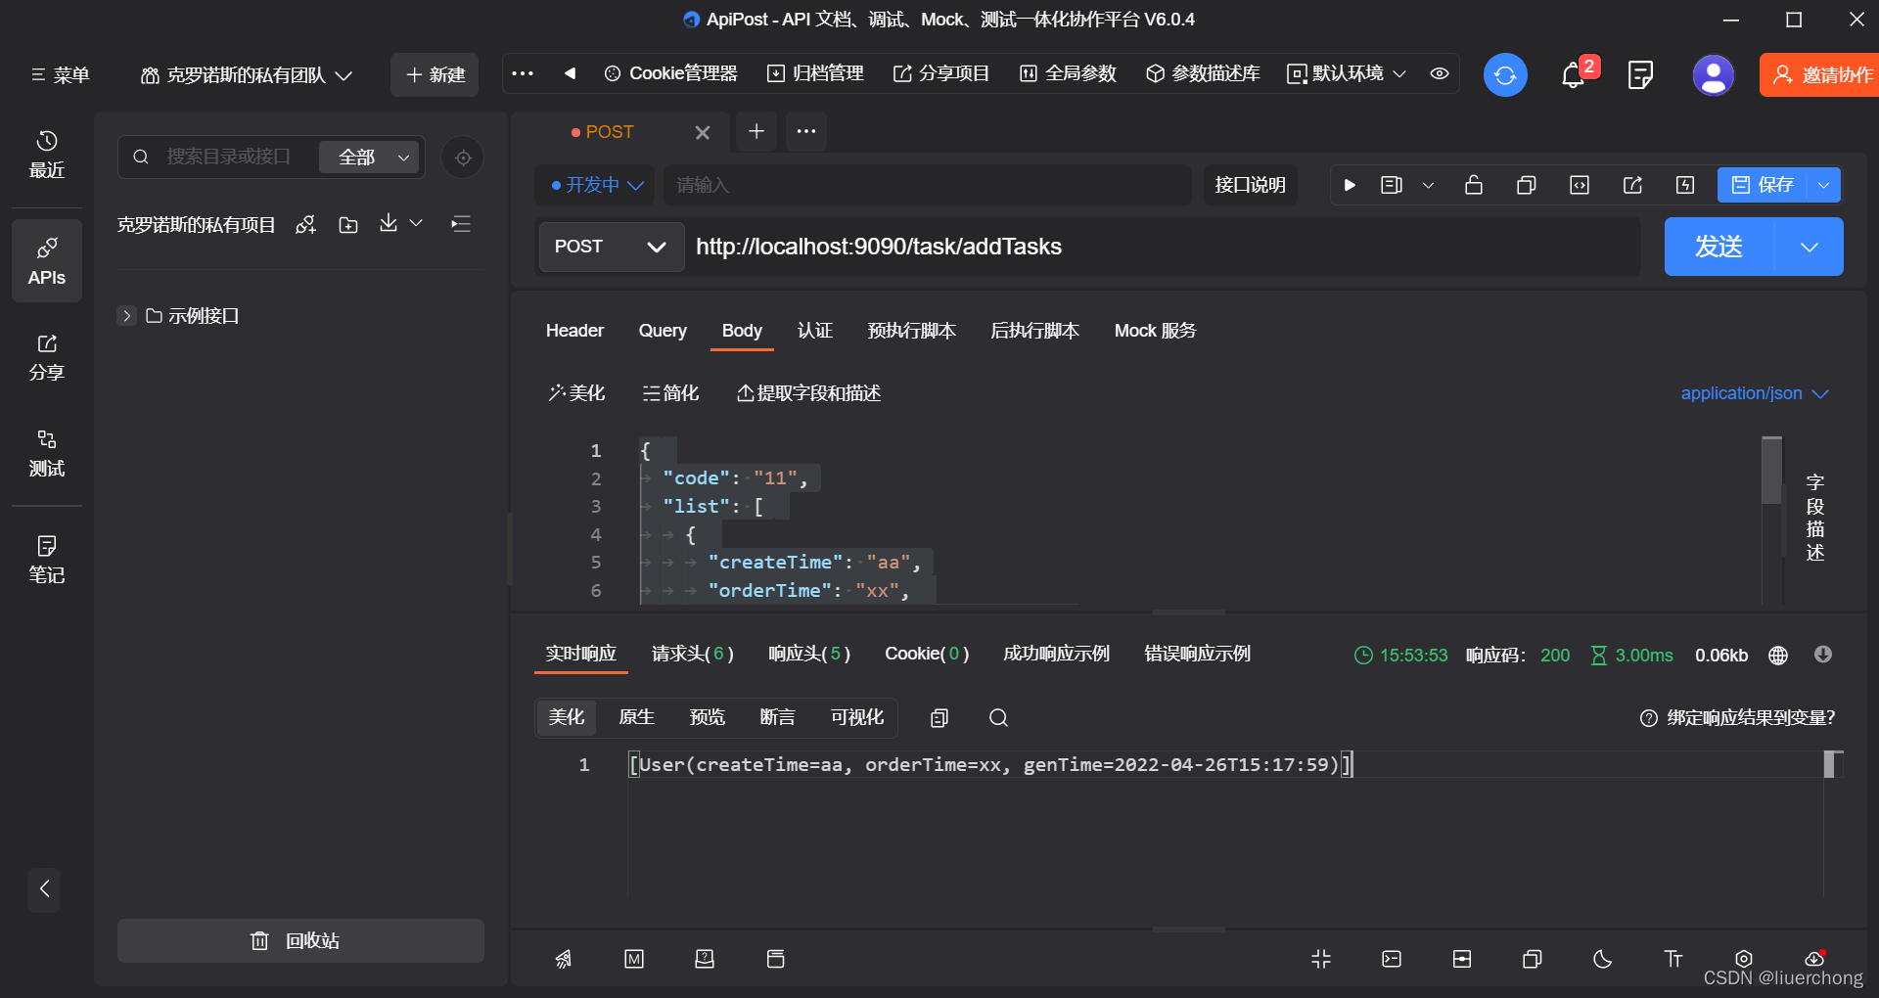The height and width of the screenshot is (998, 1879).
Task: Open notifications bell with badge 2
Action: point(1575,74)
